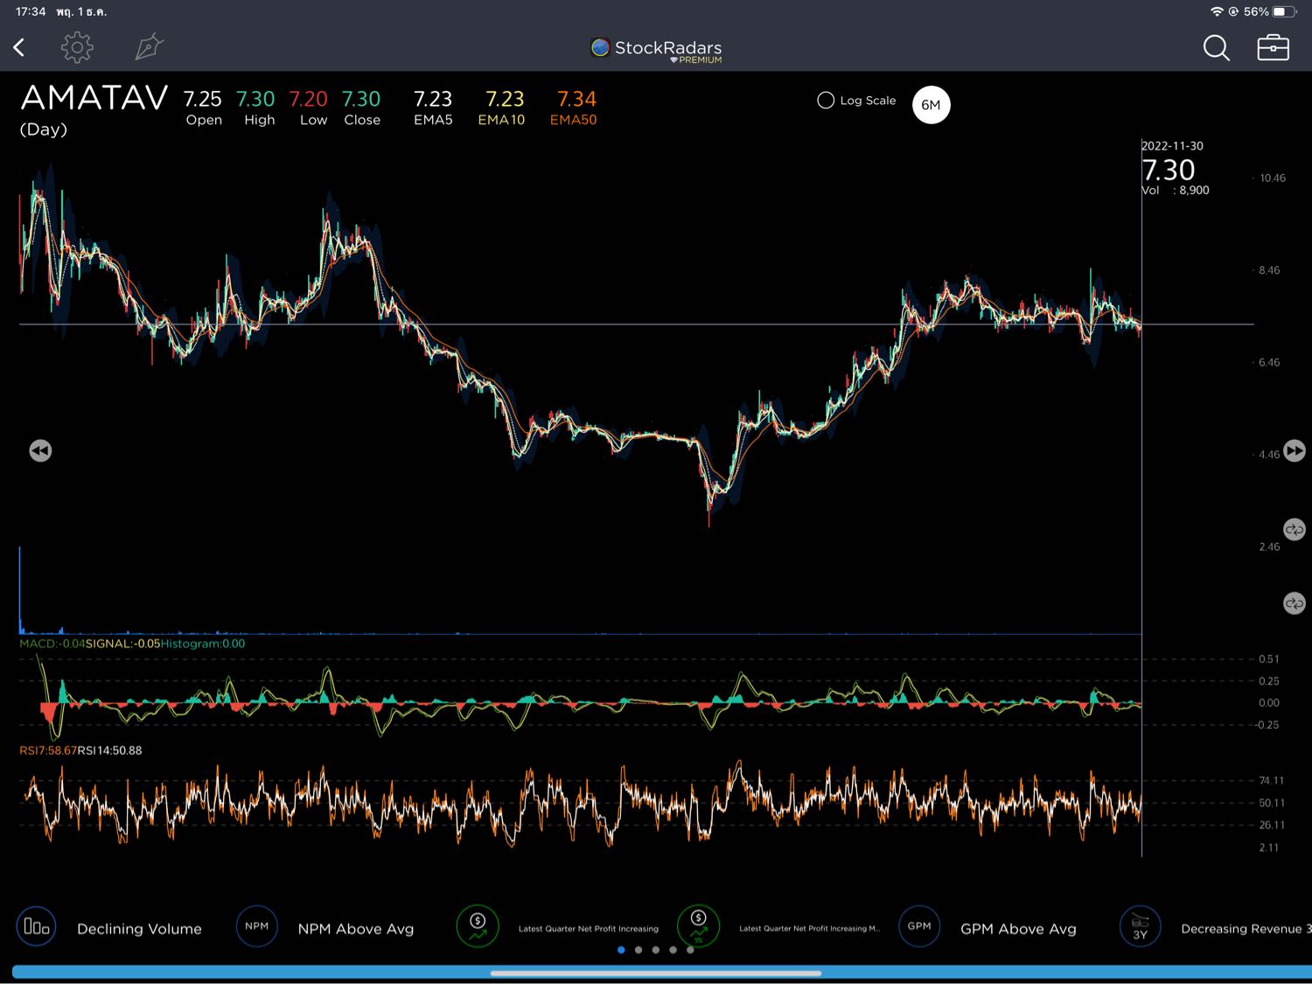Screen dimensions: 1312x984
Task: Click the lower swap indicator icon
Action: (x=1294, y=604)
